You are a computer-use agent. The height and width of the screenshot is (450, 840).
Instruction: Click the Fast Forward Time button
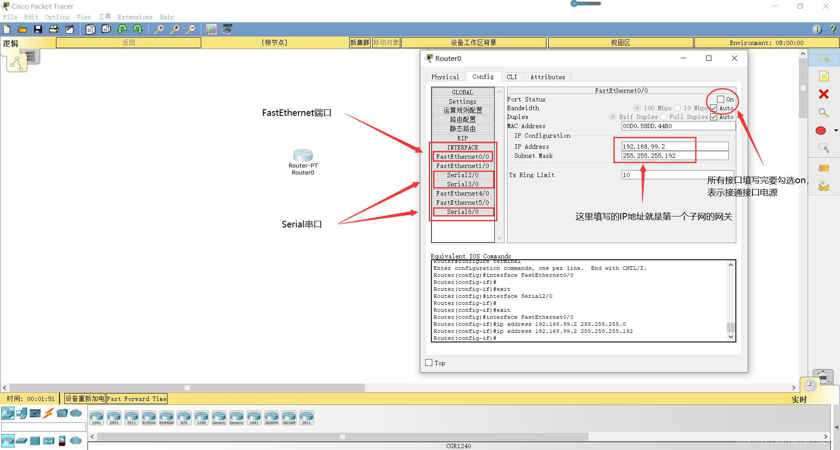click(x=137, y=398)
